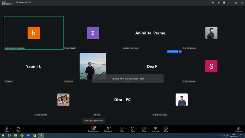The image size is (245, 138).
Task: Open Excel from the taskbar
Action: 41,135
